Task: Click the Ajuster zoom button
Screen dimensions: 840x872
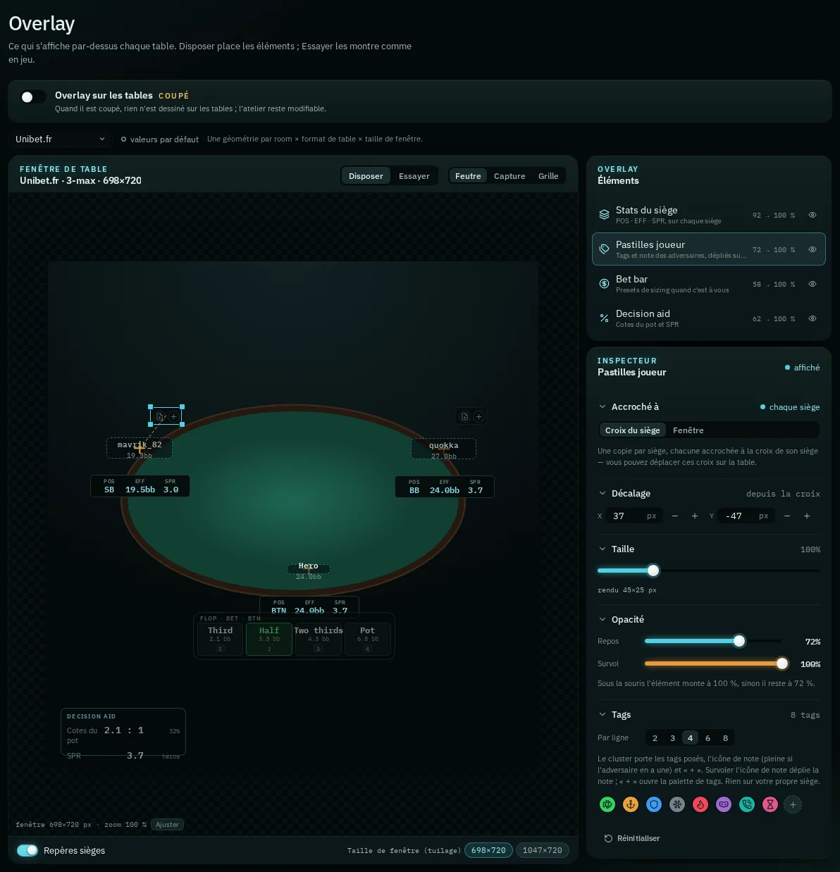Action: pyautogui.click(x=168, y=824)
